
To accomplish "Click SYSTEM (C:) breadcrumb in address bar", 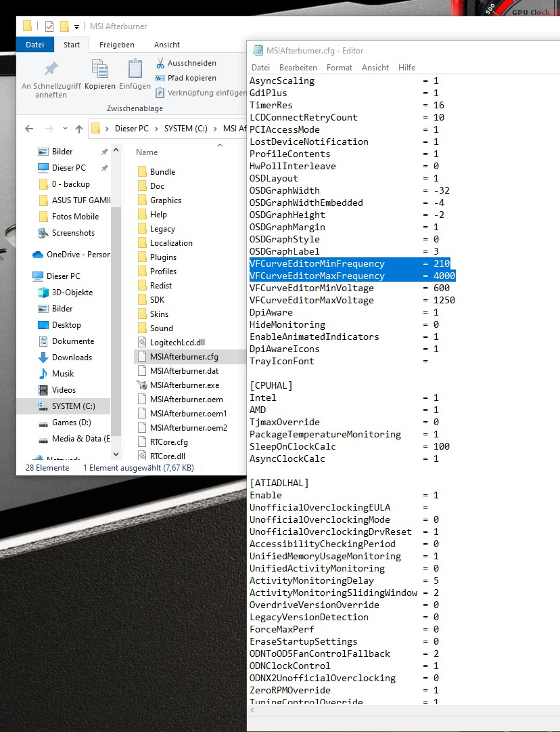I will coord(185,129).
